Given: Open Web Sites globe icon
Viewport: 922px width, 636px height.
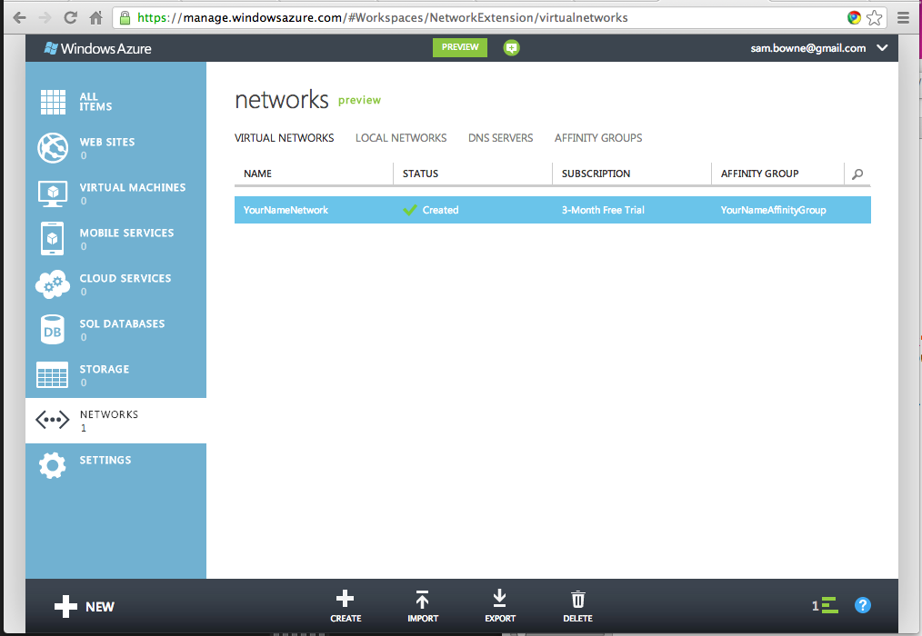Looking at the screenshot, I should pyautogui.click(x=53, y=147).
